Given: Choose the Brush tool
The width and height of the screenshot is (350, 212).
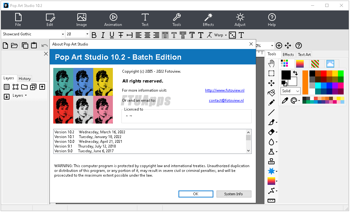Looking at the screenshot, I should click(x=271, y=122).
